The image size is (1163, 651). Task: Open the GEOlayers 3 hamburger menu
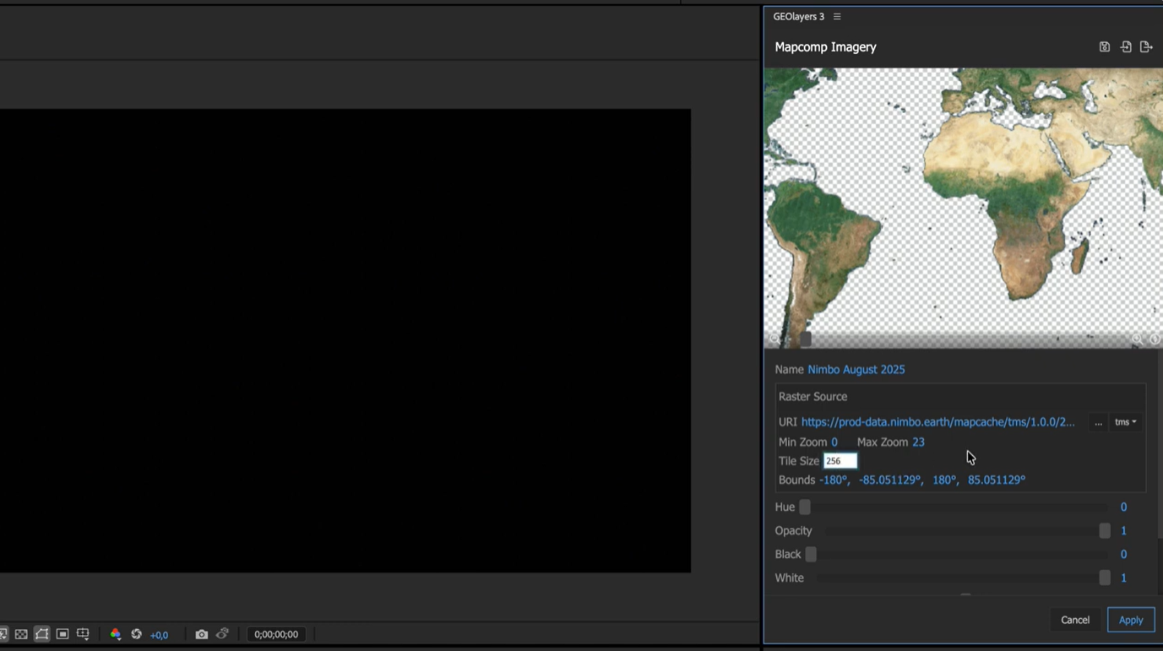pyautogui.click(x=837, y=16)
